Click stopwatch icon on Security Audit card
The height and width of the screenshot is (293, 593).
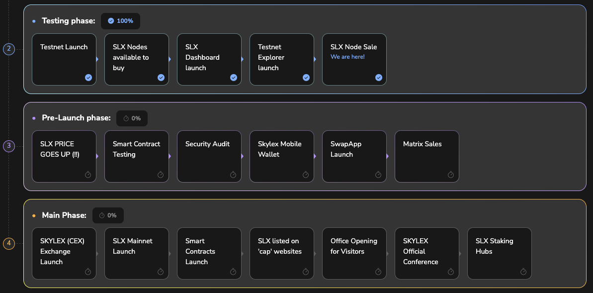pyautogui.click(x=233, y=175)
